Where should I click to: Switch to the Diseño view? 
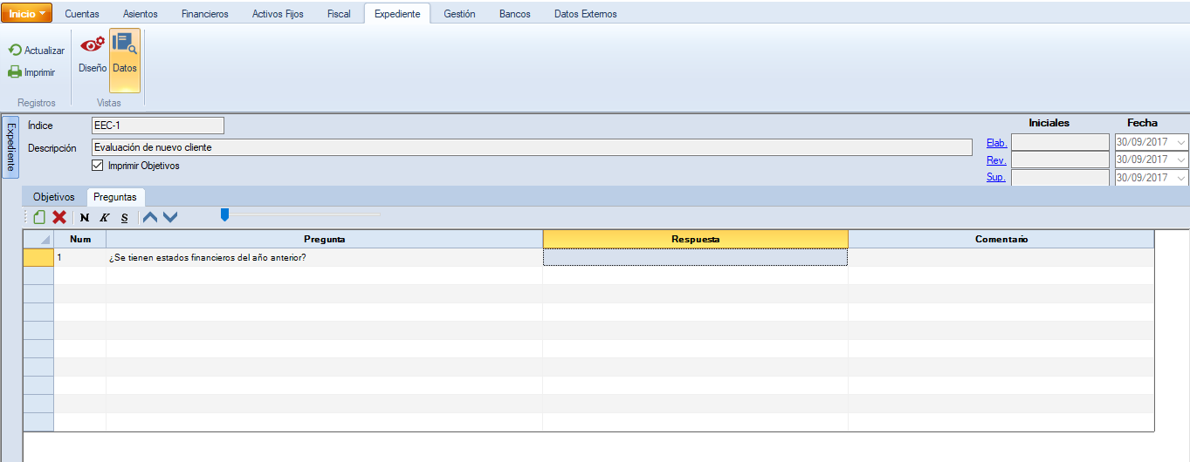(x=92, y=51)
